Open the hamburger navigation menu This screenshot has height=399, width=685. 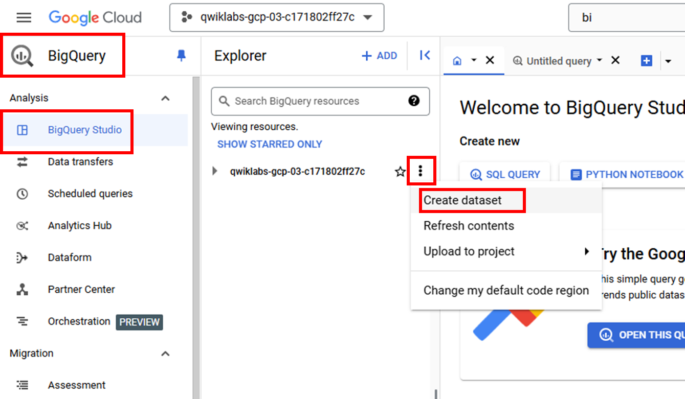(24, 18)
